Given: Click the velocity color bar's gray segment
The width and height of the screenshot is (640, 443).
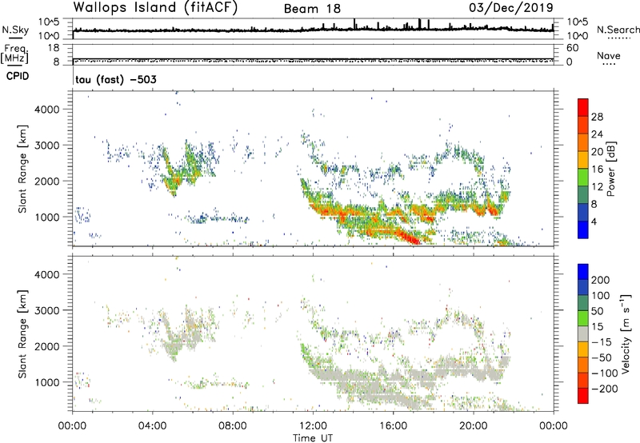Looking at the screenshot, I should 583,333.
